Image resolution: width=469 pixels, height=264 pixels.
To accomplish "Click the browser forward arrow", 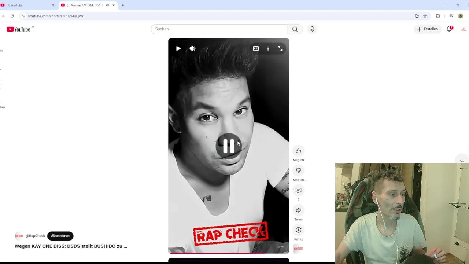I will pyautogui.click(x=3, y=16).
